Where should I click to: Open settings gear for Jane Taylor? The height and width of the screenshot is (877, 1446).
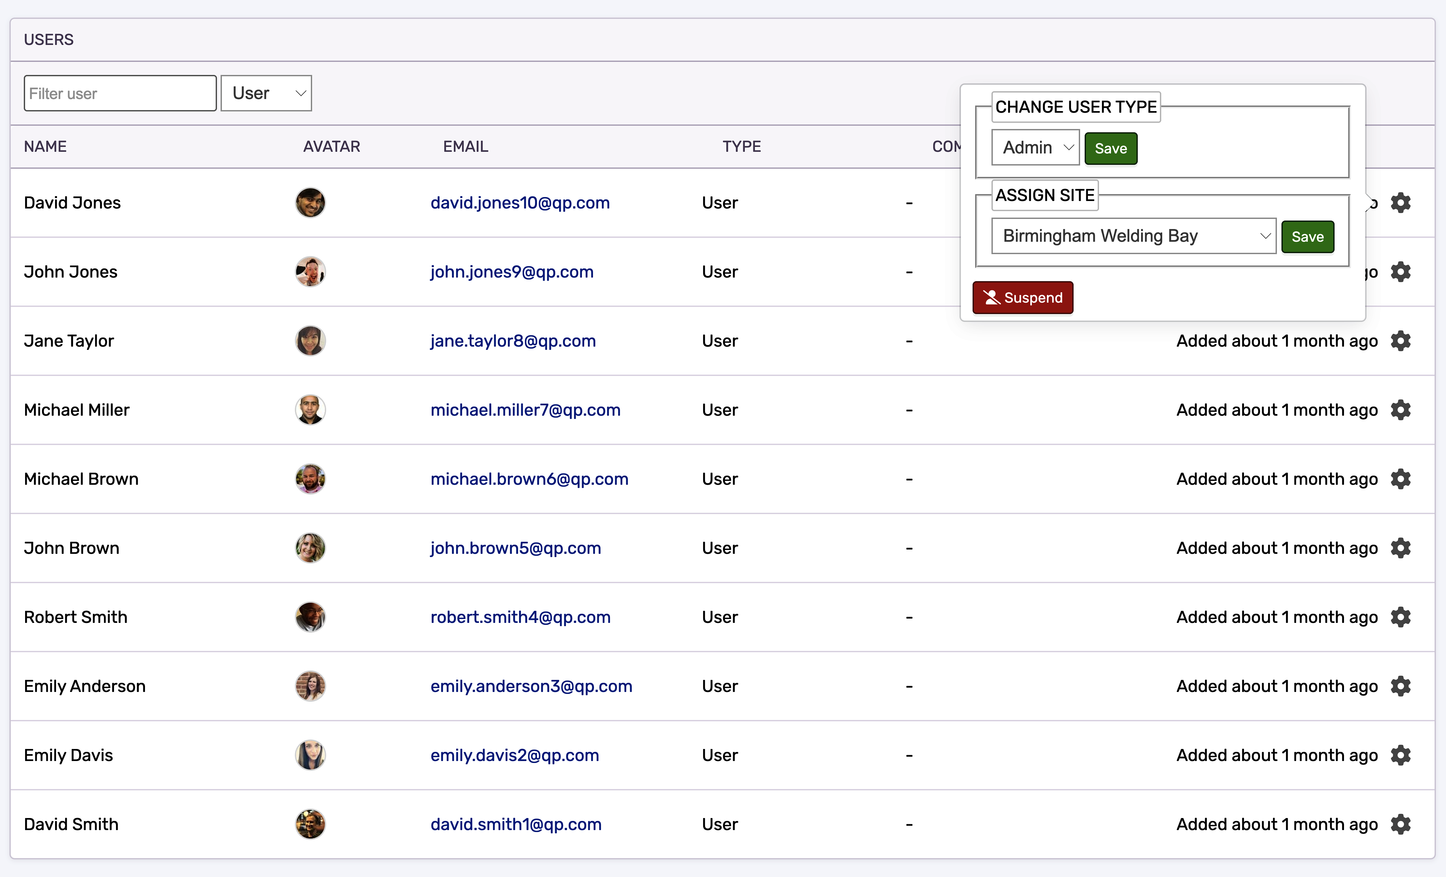click(1401, 341)
